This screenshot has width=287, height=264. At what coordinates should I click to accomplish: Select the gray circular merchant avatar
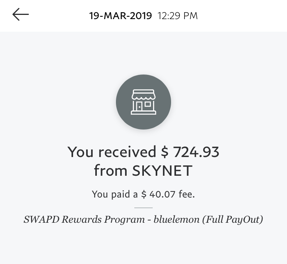pyautogui.click(x=143, y=102)
